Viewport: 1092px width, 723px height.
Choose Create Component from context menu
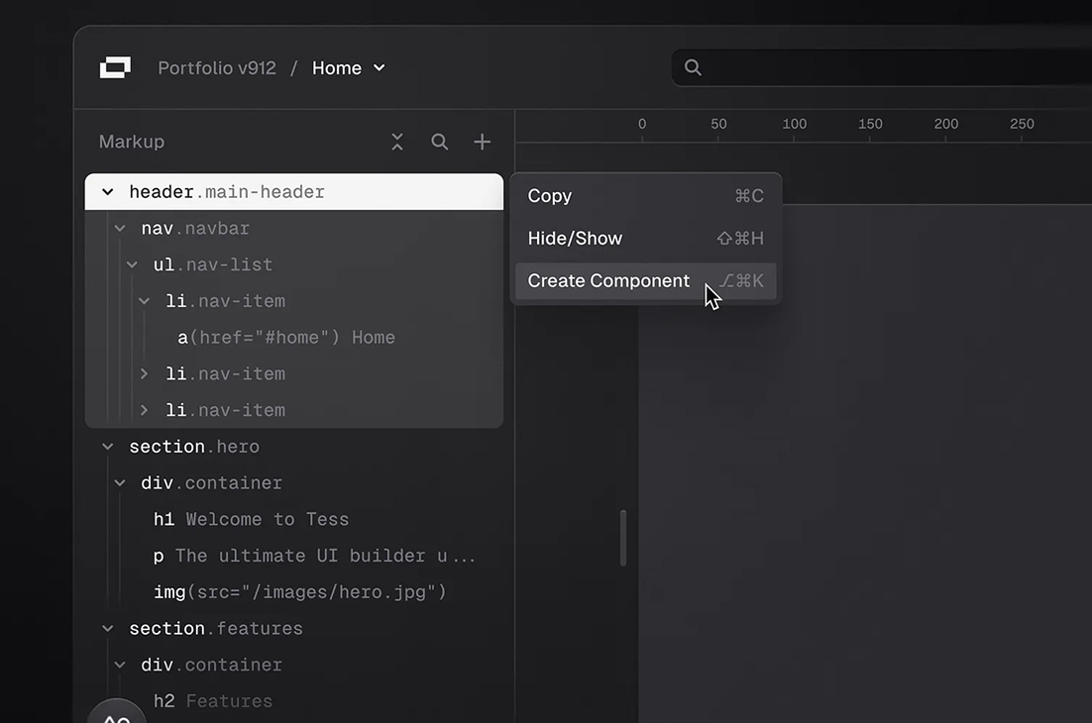pos(646,281)
